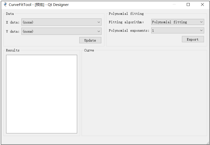
Task: Expand the Polynomial exponents dropdown
Action: tap(177, 31)
